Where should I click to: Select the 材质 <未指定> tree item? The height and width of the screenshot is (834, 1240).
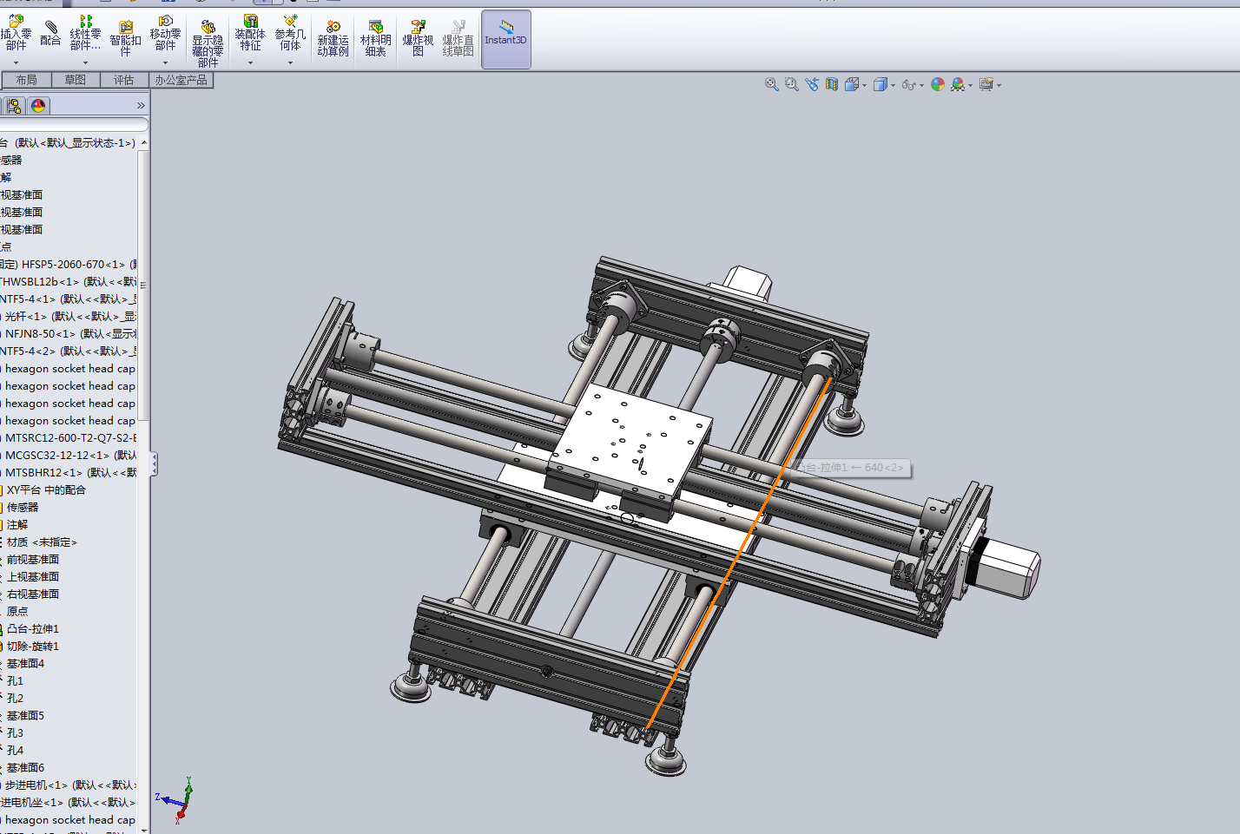42,542
